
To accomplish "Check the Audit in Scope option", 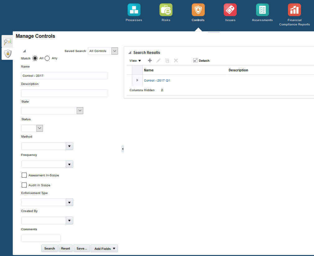I will (24, 185).
